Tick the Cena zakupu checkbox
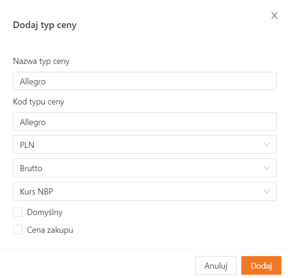The height and width of the screenshot is (278, 288). 18,229
